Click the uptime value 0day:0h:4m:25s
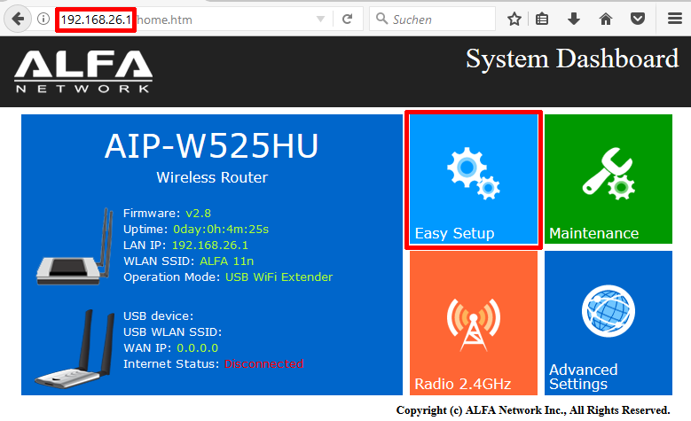The width and height of the screenshot is (691, 421). (221, 229)
